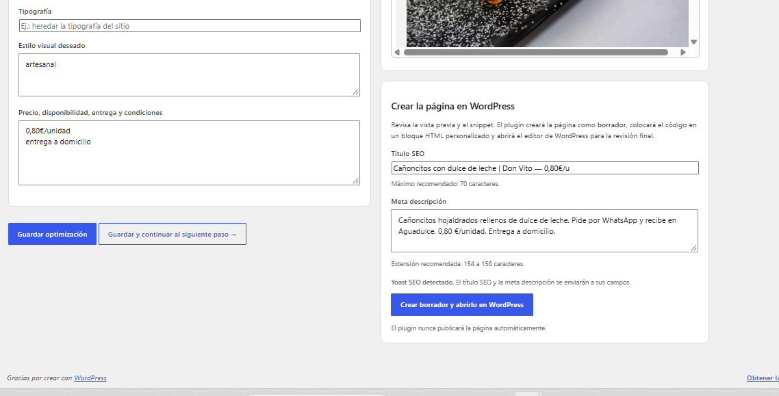Click the 'Yoast SEO detectado.' notice
The height and width of the screenshot is (396, 779).
(423, 282)
